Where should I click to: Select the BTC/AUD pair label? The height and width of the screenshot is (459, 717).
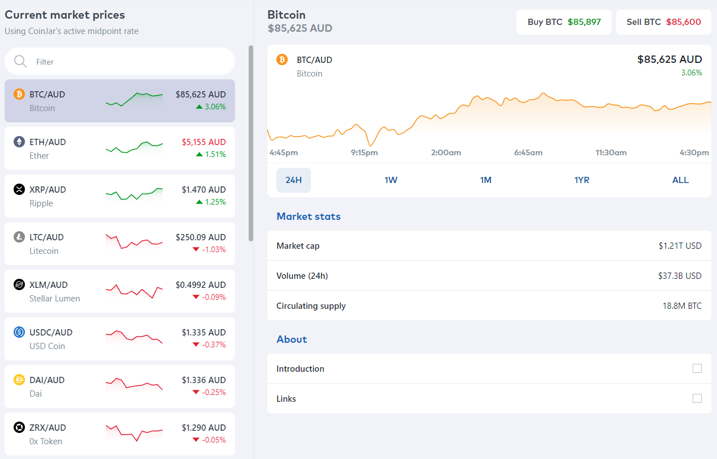point(47,94)
